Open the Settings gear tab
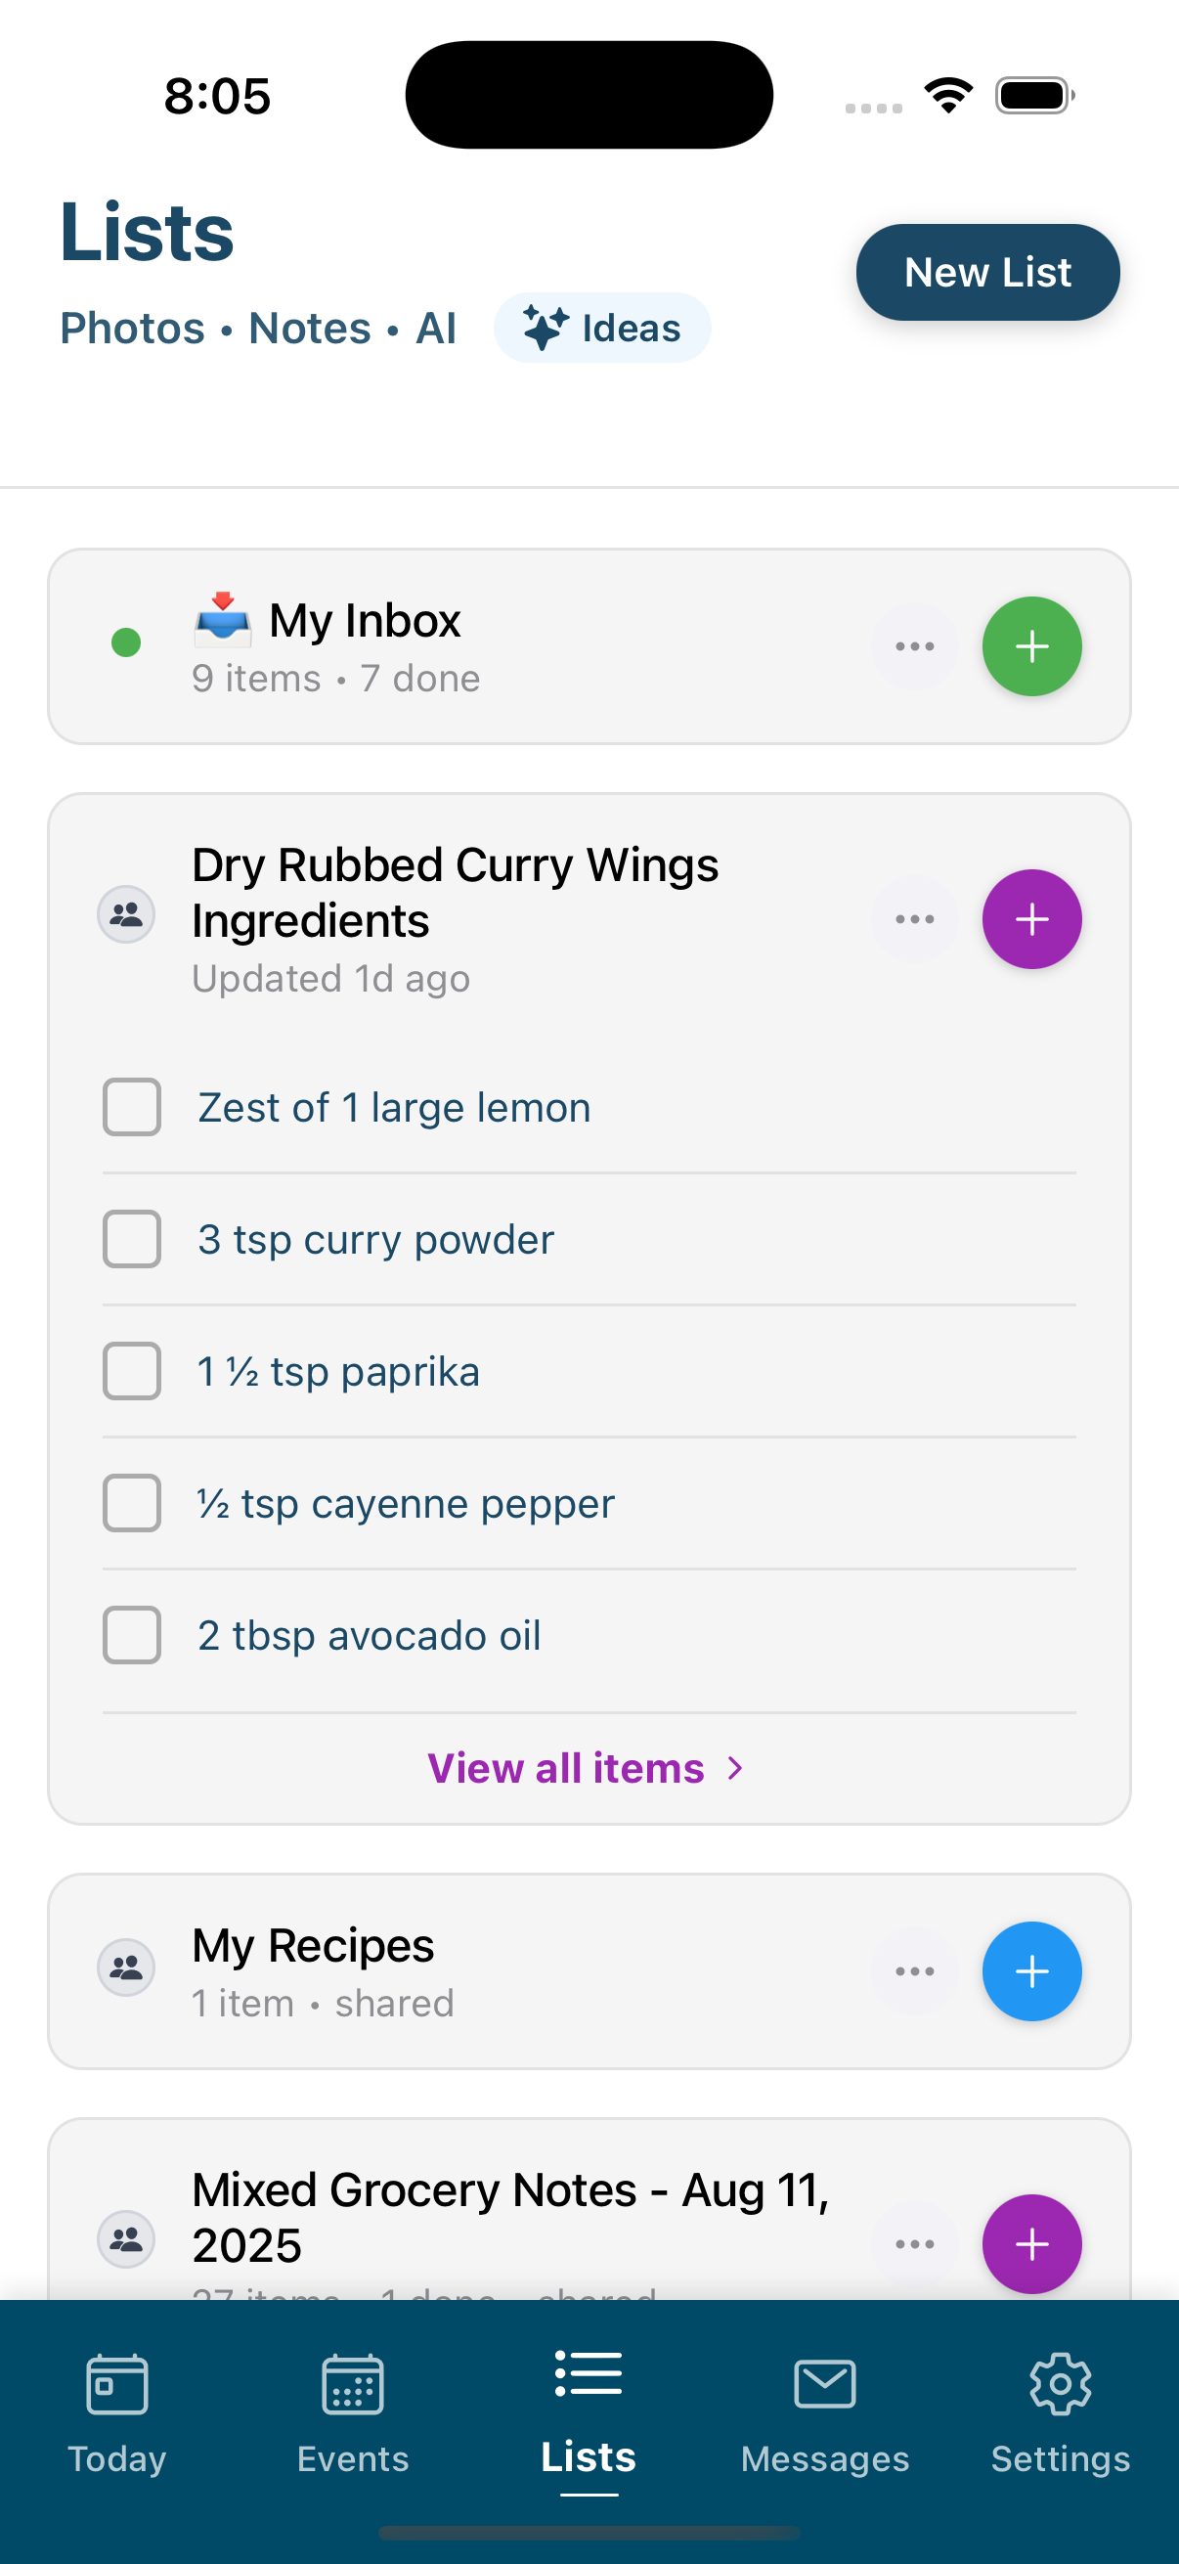The height and width of the screenshot is (2564, 1179). tap(1060, 2412)
